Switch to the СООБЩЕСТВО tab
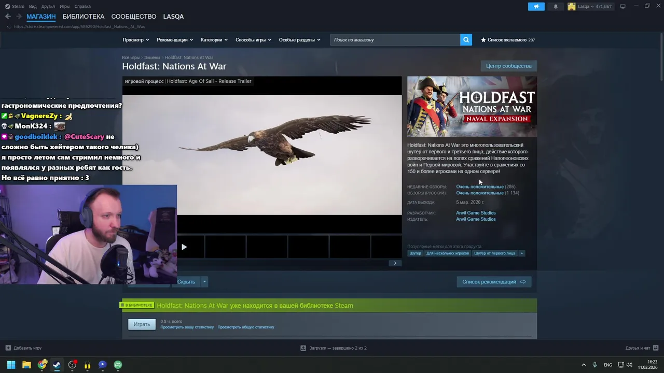 [134, 17]
